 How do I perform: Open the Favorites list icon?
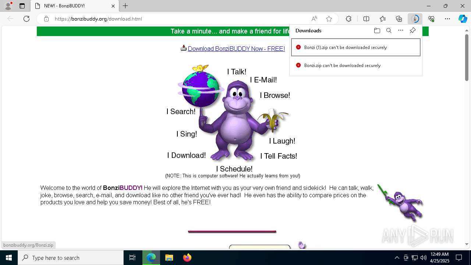click(383, 19)
